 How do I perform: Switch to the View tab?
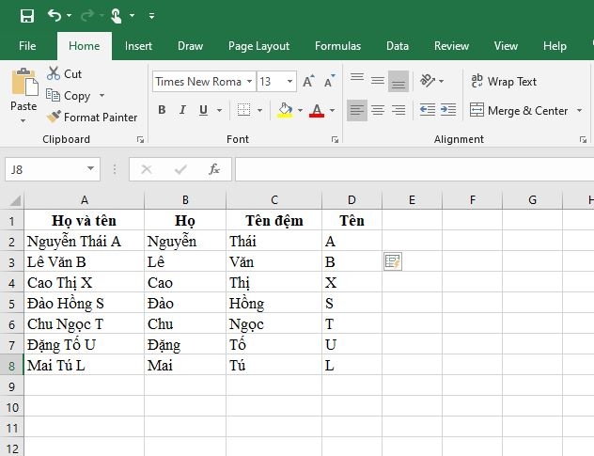(506, 46)
